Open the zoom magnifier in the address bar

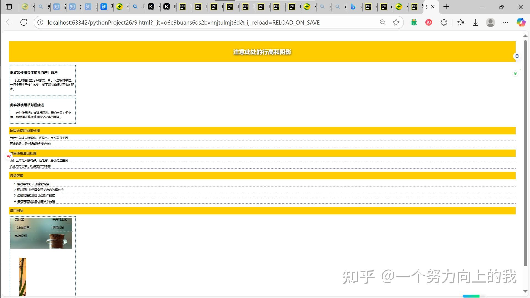pyautogui.click(x=383, y=22)
